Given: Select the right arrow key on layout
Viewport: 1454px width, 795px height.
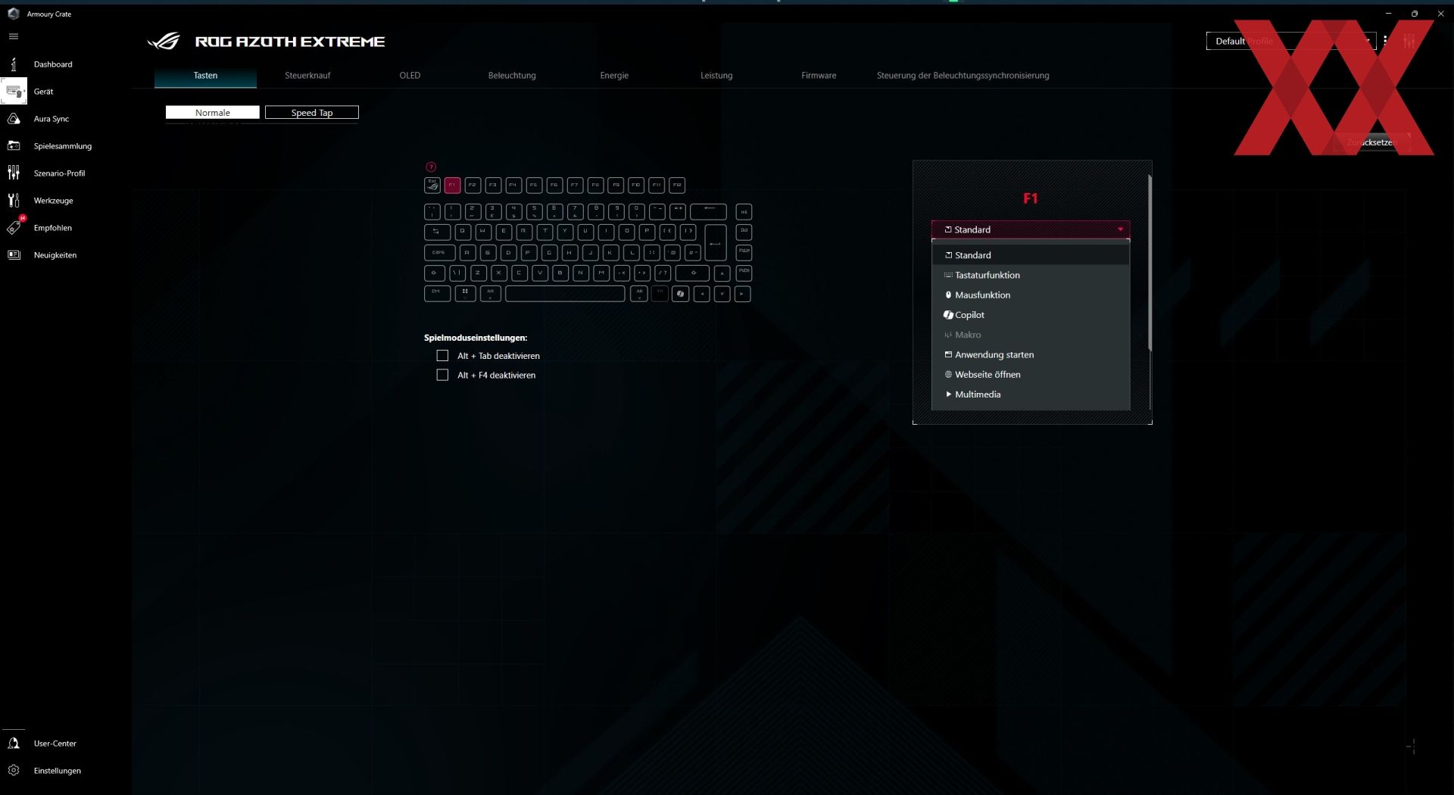Looking at the screenshot, I should tap(743, 294).
